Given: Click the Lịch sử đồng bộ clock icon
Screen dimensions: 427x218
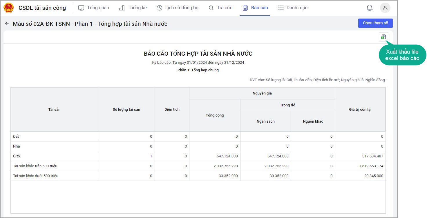Looking at the screenshot, I should [159, 8].
